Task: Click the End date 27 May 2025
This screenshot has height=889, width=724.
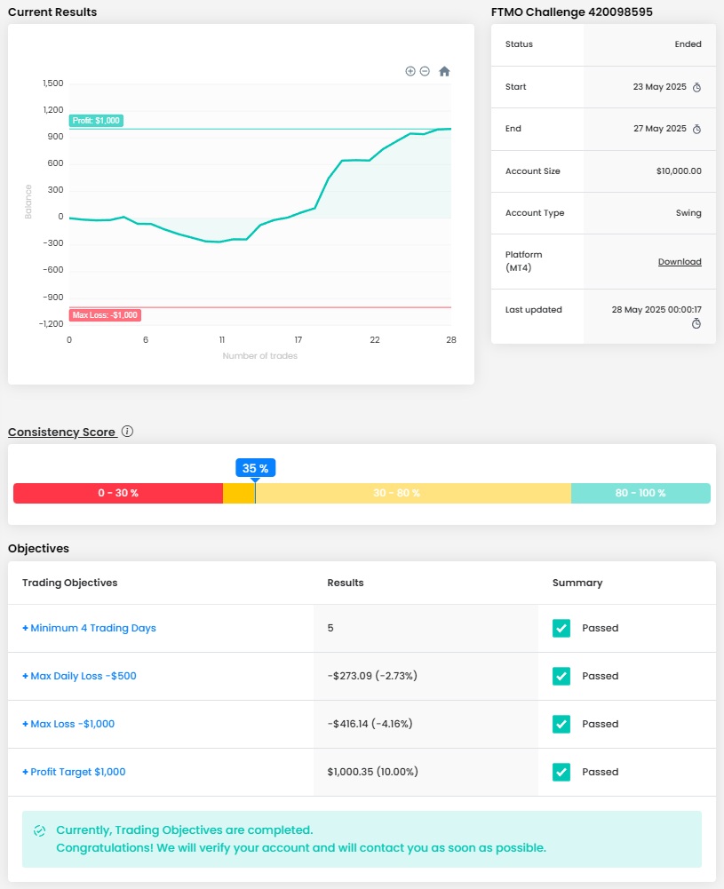Action: pos(659,129)
